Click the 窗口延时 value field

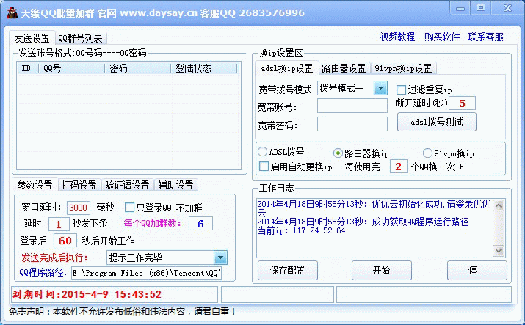click(x=79, y=208)
